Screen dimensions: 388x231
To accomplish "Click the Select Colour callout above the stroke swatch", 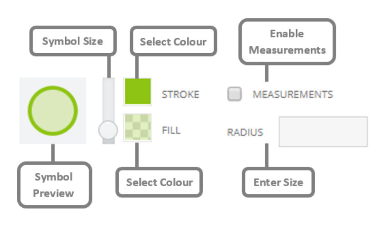I will coord(174,41).
